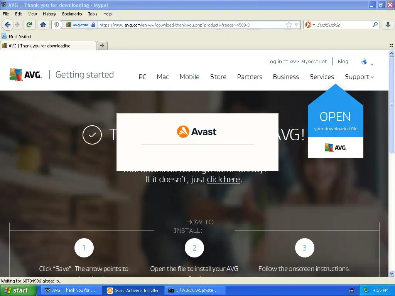Image resolution: width=395 pixels, height=296 pixels.
Task: Click the URL address field
Action: pyautogui.click(x=191, y=25)
